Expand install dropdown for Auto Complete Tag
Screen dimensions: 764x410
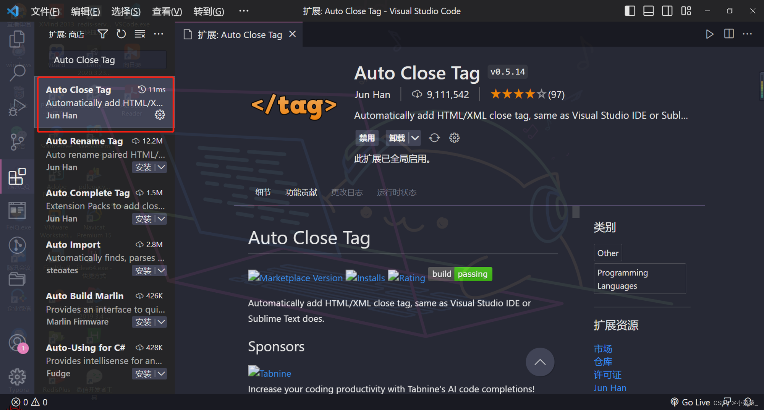162,219
